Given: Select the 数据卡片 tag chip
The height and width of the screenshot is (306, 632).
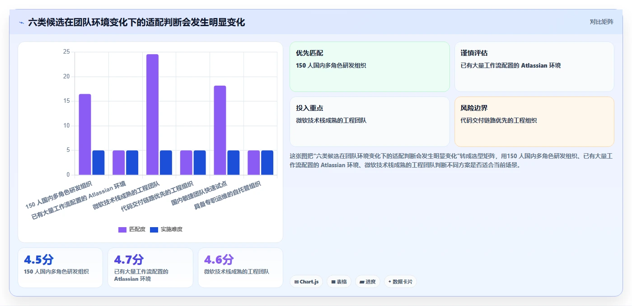Looking at the screenshot, I should [x=400, y=282].
